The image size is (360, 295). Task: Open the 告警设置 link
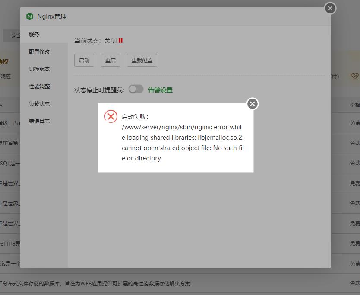coord(160,90)
